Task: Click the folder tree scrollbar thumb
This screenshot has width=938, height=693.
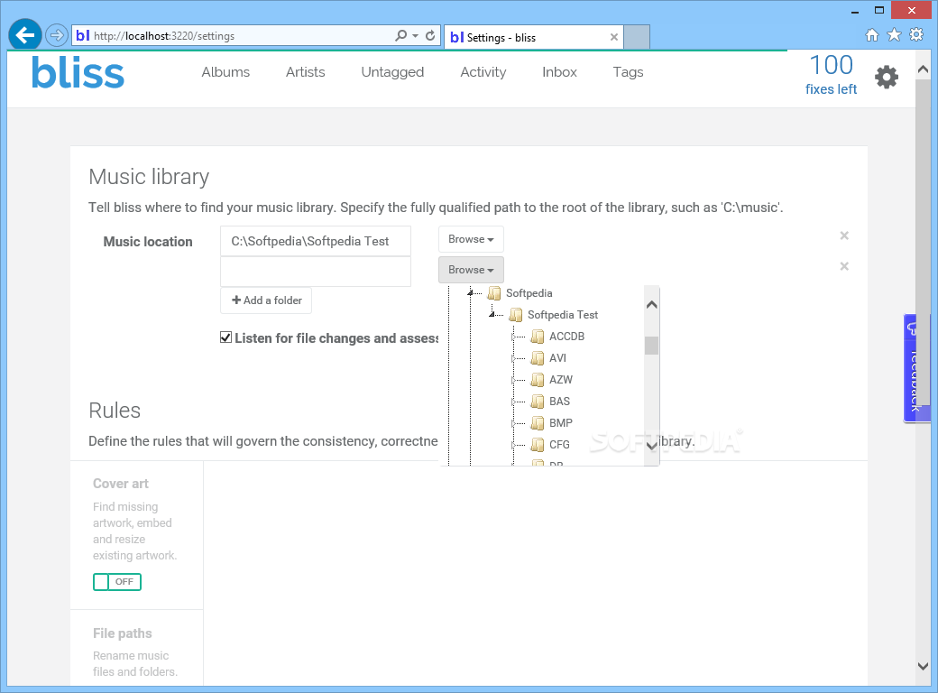Action: pyautogui.click(x=651, y=346)
